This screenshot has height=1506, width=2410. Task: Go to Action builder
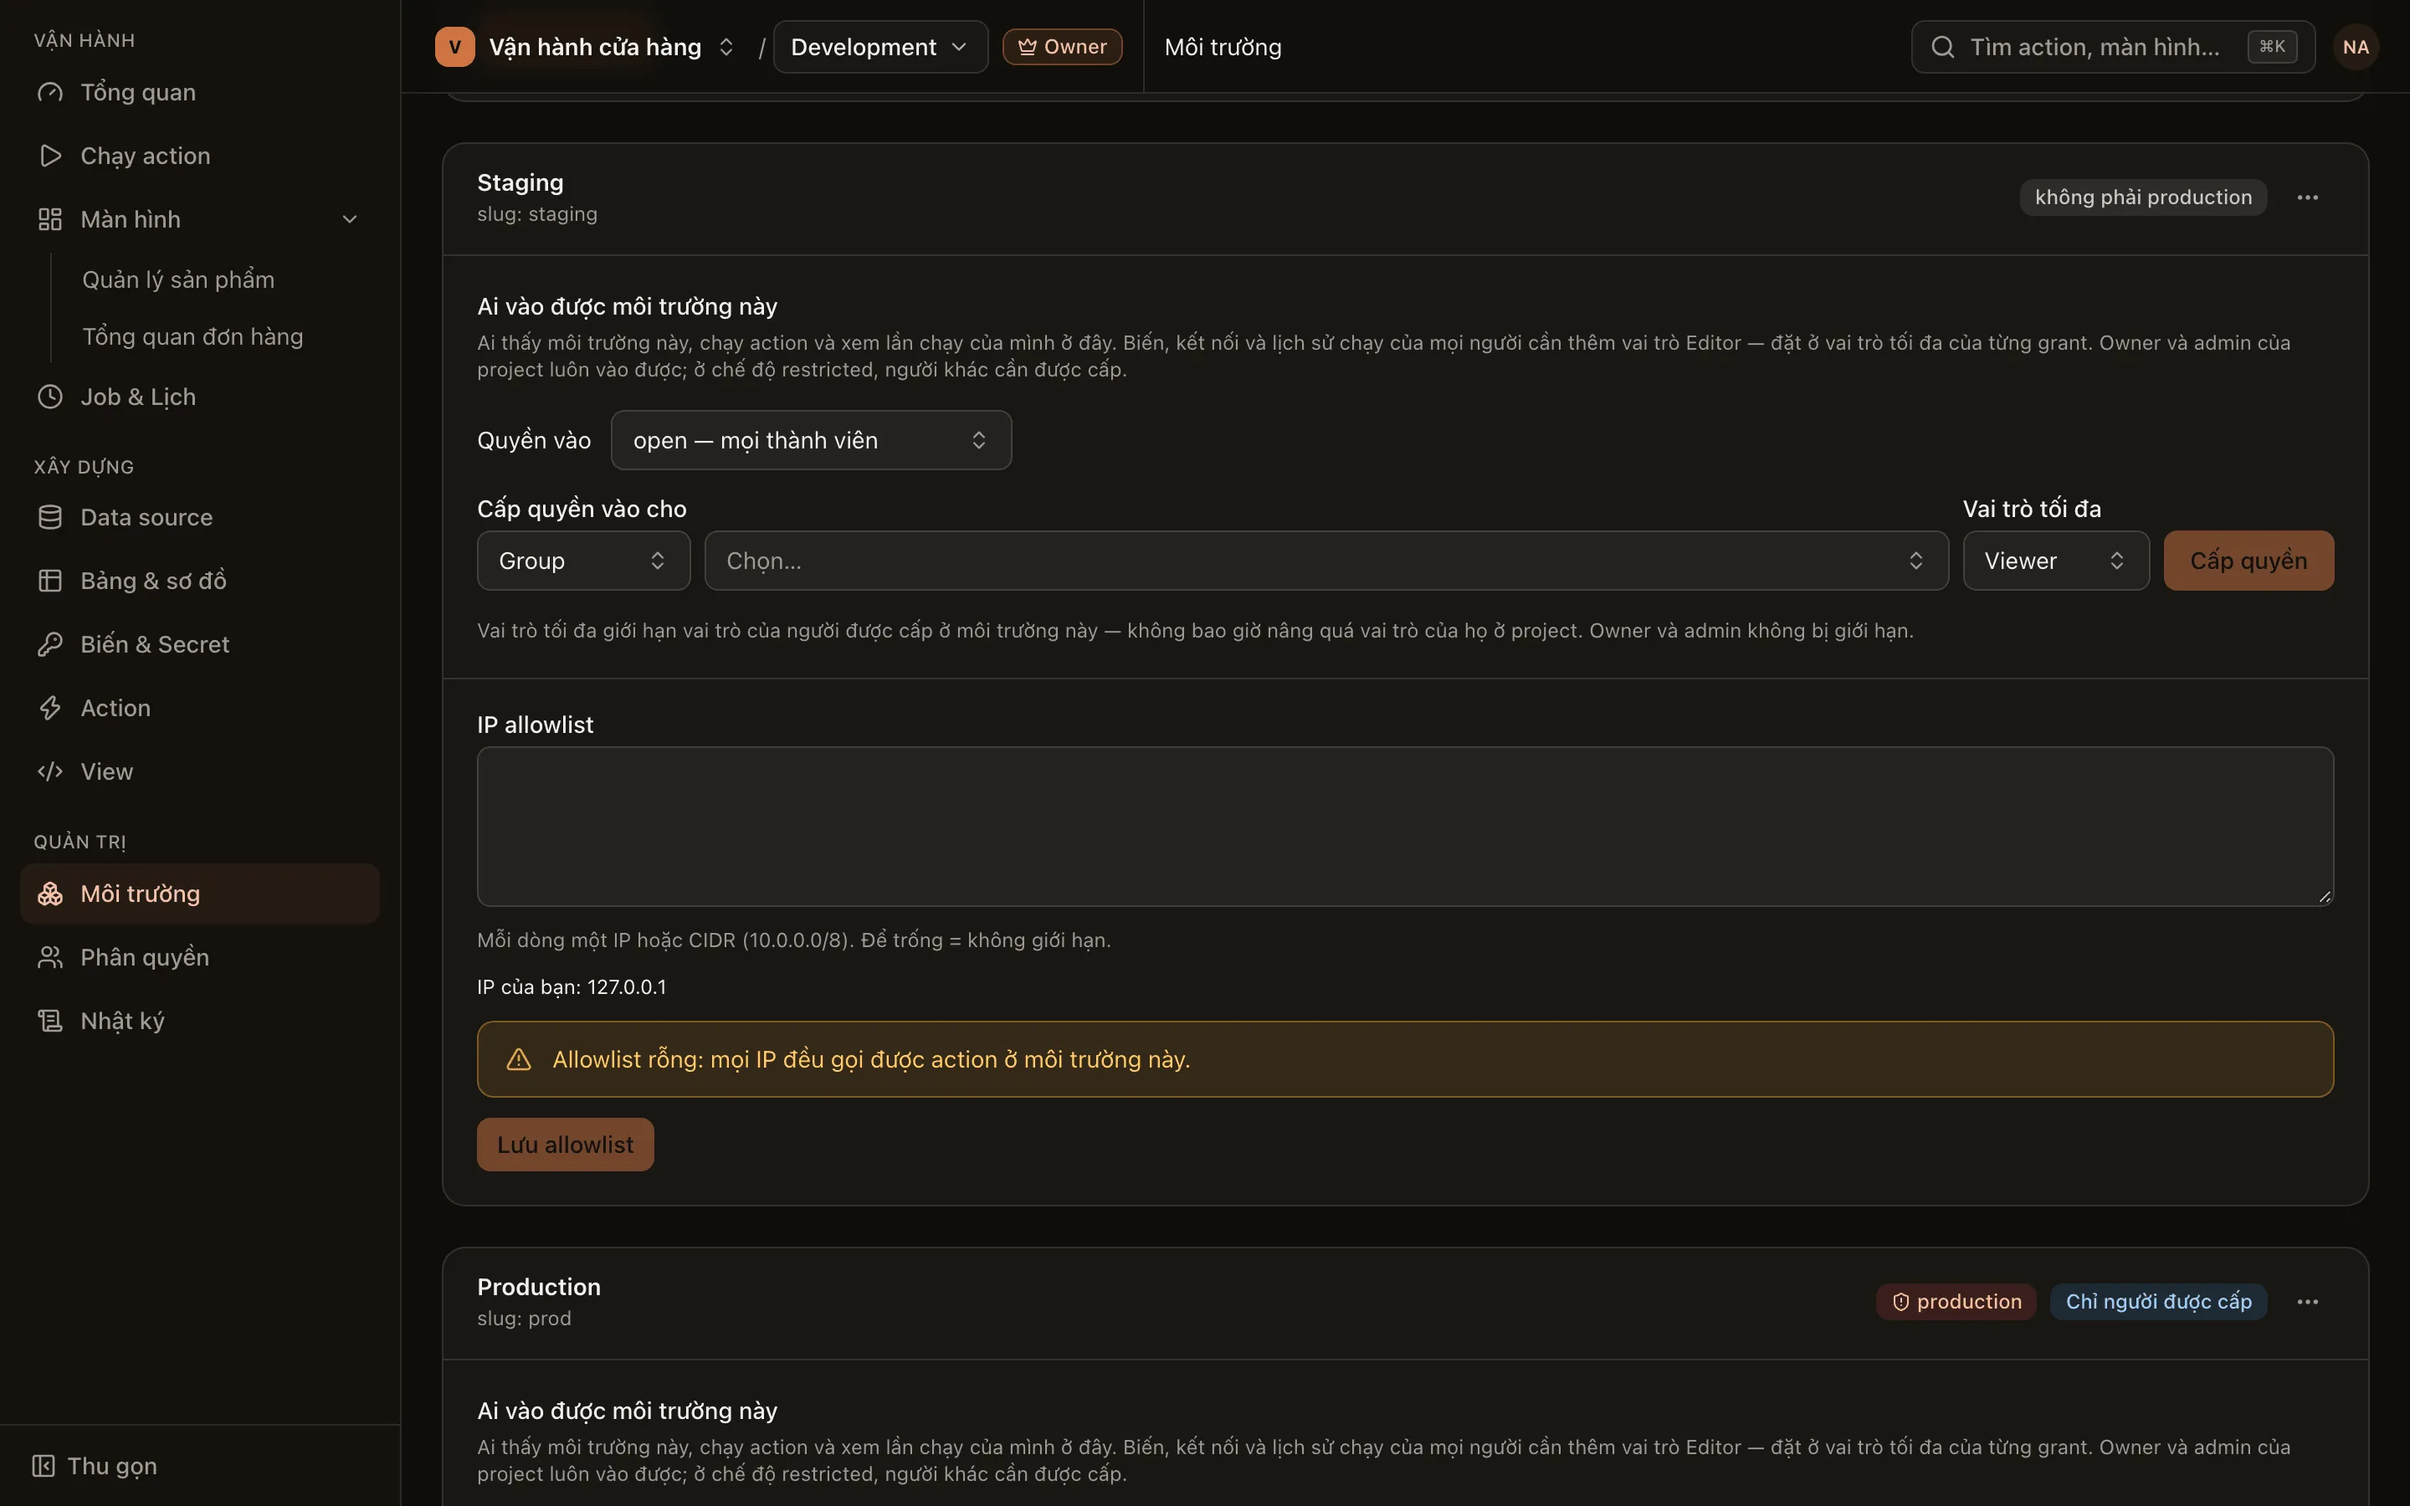pos(199,708)
